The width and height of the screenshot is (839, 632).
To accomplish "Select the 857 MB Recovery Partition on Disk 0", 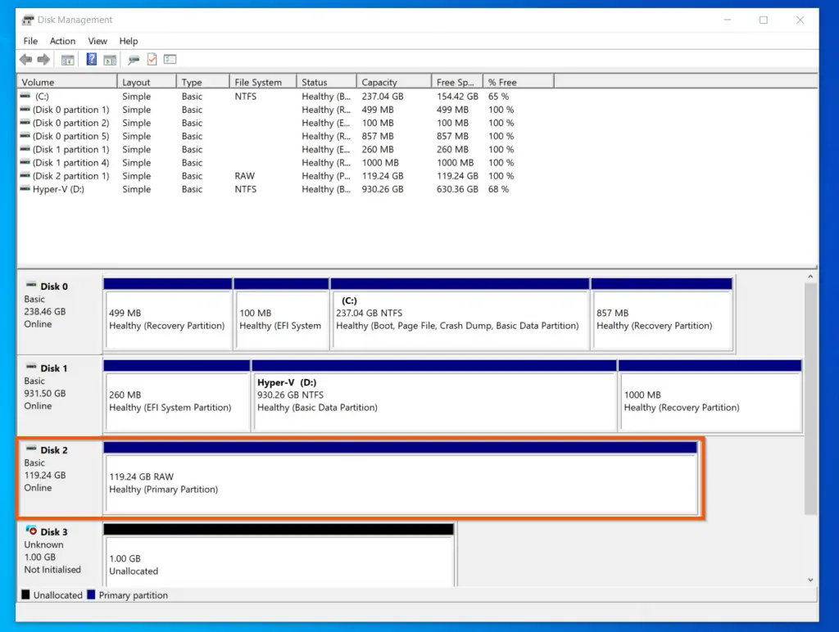I will (x=662, y=314).
